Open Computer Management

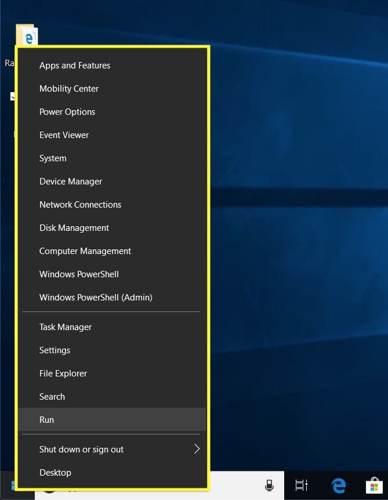click(112, 251)
